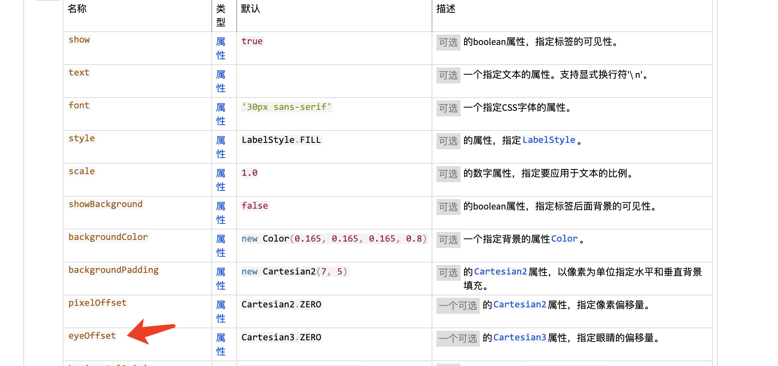Click the 可选 badge in the font row

pos(448,108)
